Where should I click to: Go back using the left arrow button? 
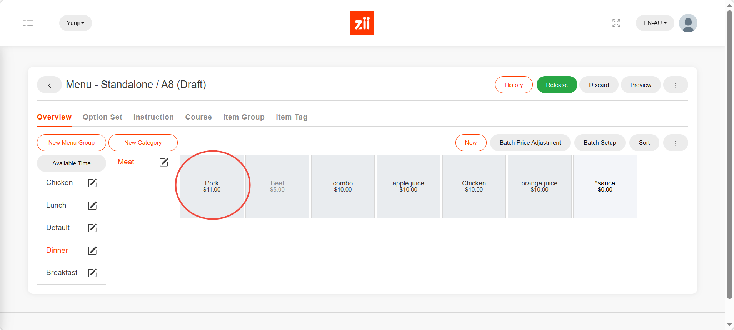[x=49, y=85]
